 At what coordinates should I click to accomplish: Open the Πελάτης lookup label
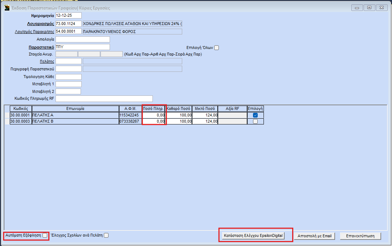[47, 61]
